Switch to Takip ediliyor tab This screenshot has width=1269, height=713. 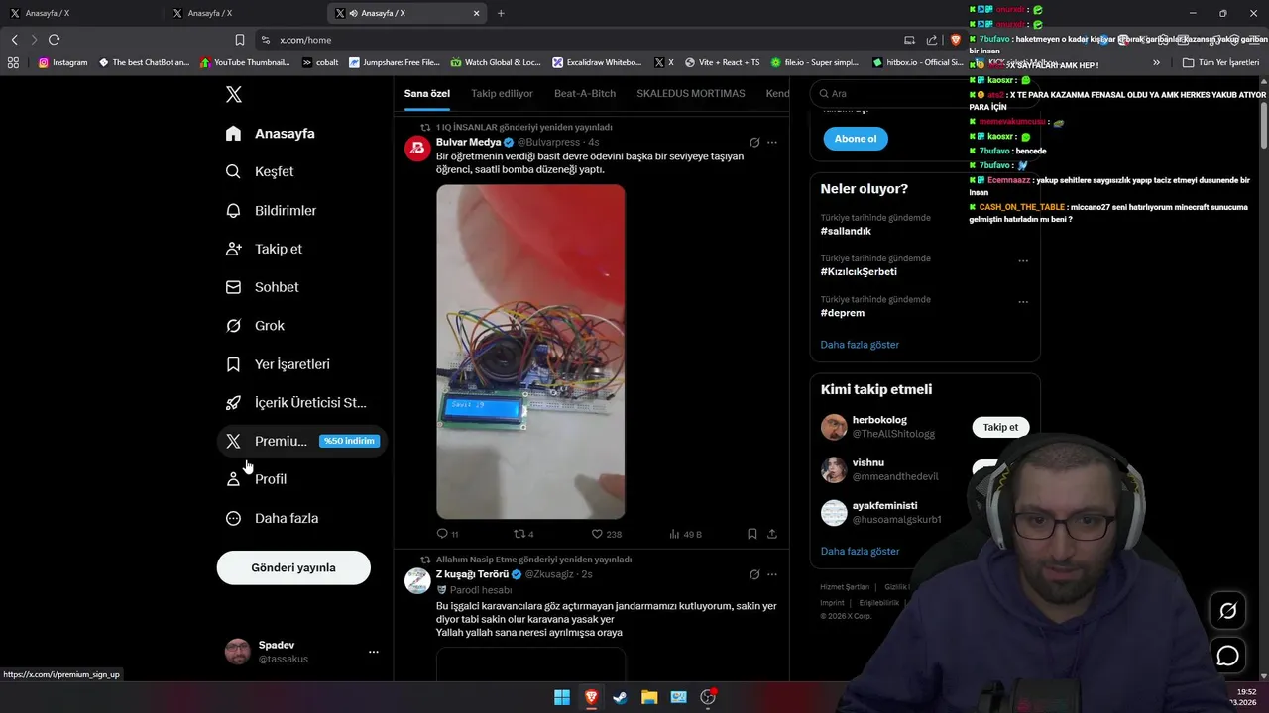pyautogui.click(x=502, y=93)
